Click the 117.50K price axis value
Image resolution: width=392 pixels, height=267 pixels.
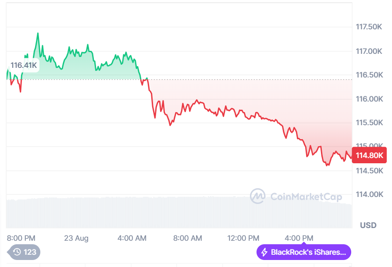369,27
